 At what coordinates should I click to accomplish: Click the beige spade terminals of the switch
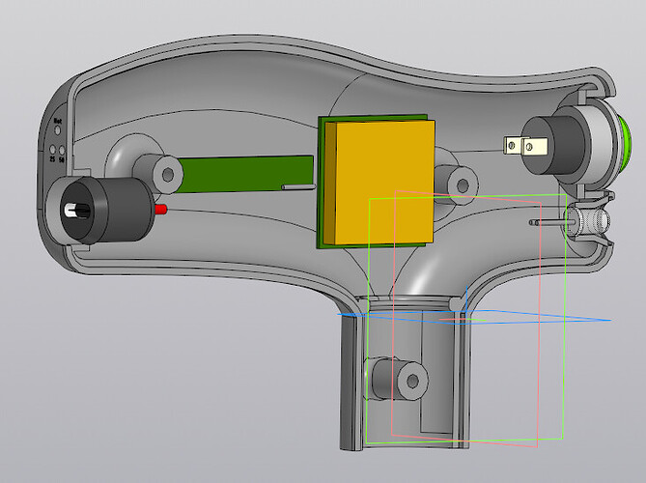coord(525,146)
